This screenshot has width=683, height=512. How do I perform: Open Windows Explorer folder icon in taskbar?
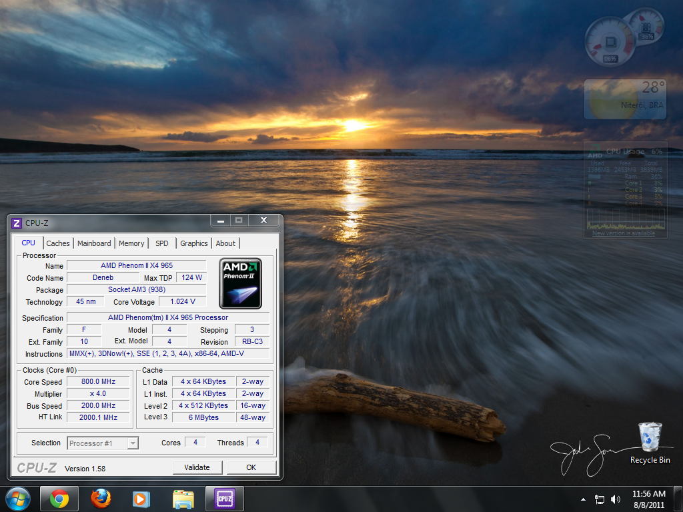(183, 499)
